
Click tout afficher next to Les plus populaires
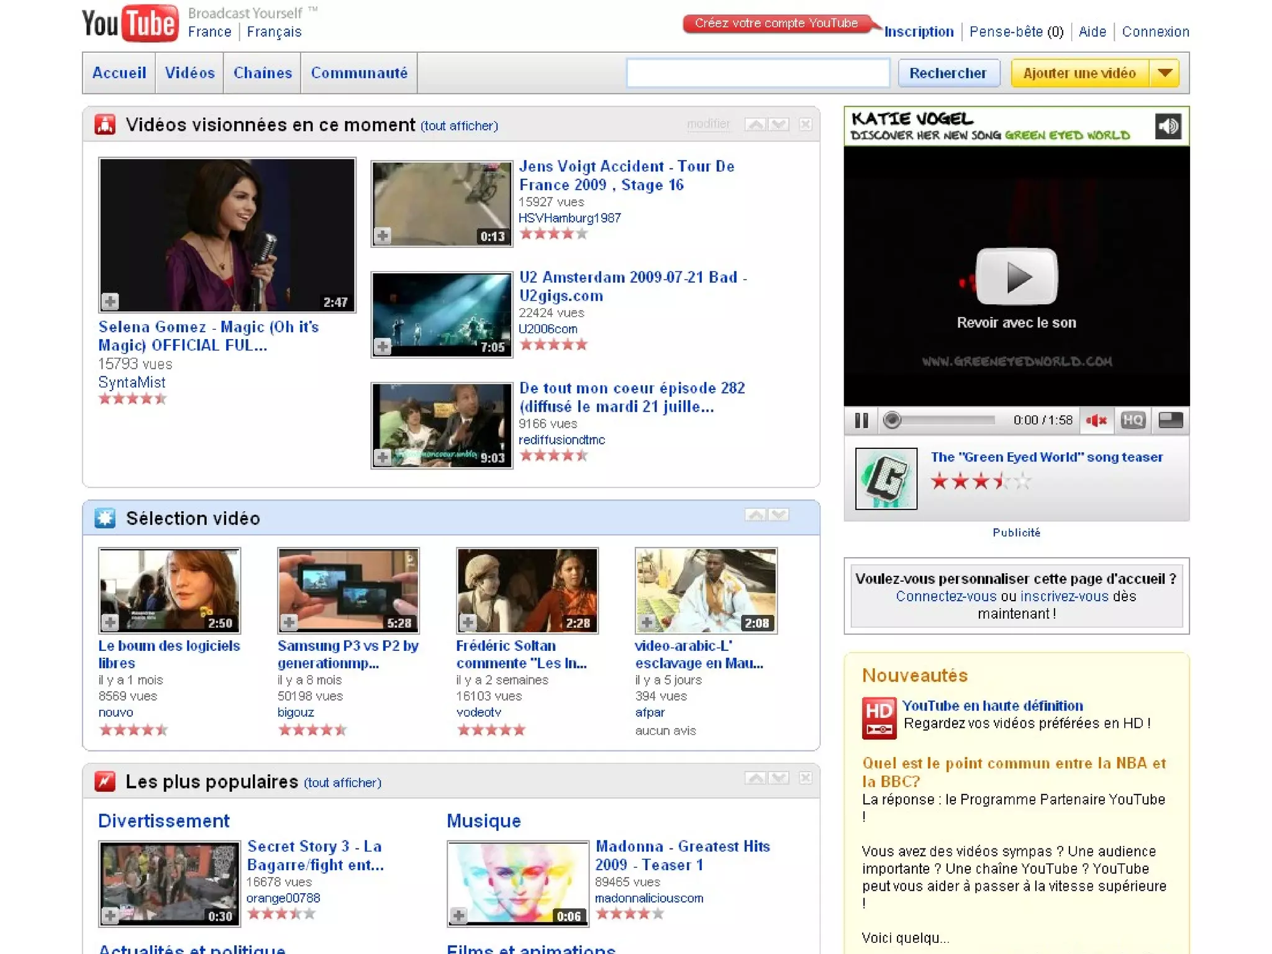[x=343, y=783]
